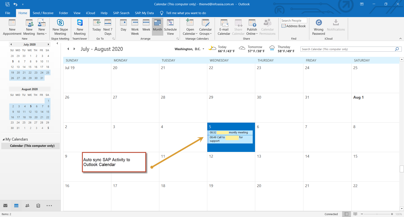Screen dimensions: 404x217
Task: Switch to People in the navigation bar
Action: coord(27,206)
